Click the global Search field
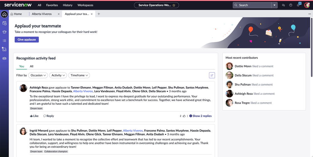 click(x=252, y=5)
